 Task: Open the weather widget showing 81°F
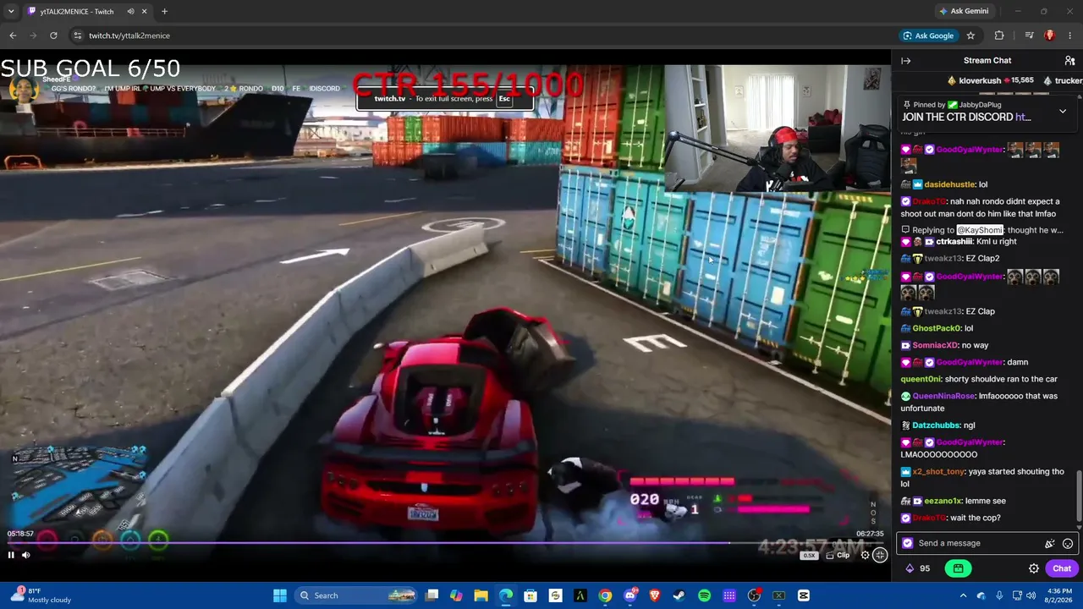[x=41, y=595]
